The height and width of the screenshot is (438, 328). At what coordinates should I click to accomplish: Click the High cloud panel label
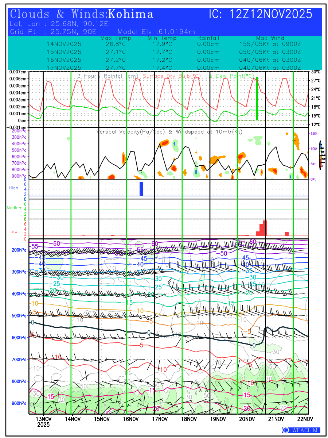pos(13,188)
